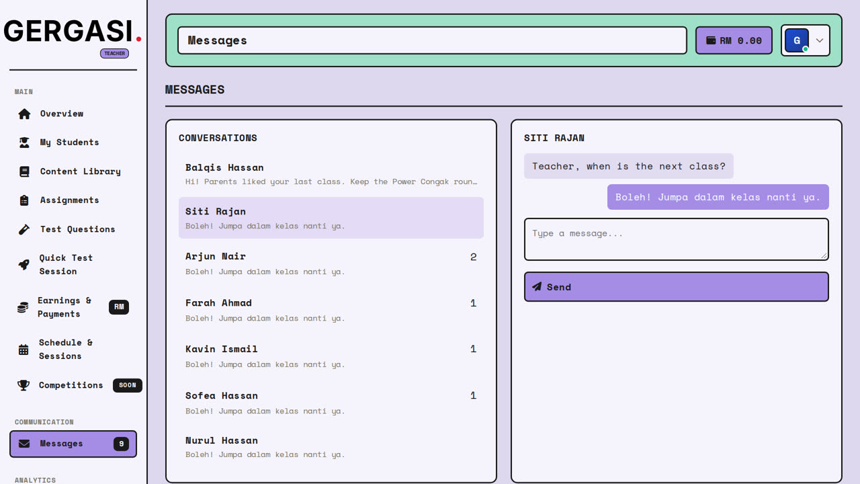Open the Kavin Ismail conversation
This screenshot has height=484, width=860.
click(x=331, y=356)
